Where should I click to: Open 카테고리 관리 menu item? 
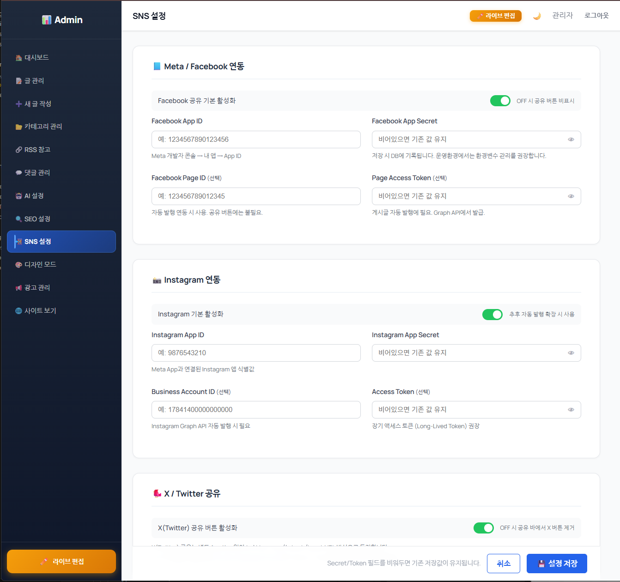(x=43, y=127)
